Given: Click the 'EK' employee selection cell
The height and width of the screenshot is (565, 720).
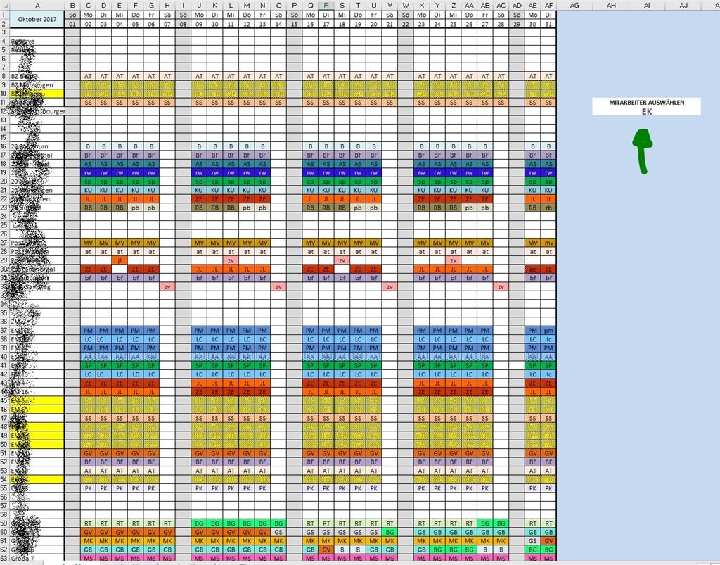Looking at the screenshot, I should pos(647,112).
